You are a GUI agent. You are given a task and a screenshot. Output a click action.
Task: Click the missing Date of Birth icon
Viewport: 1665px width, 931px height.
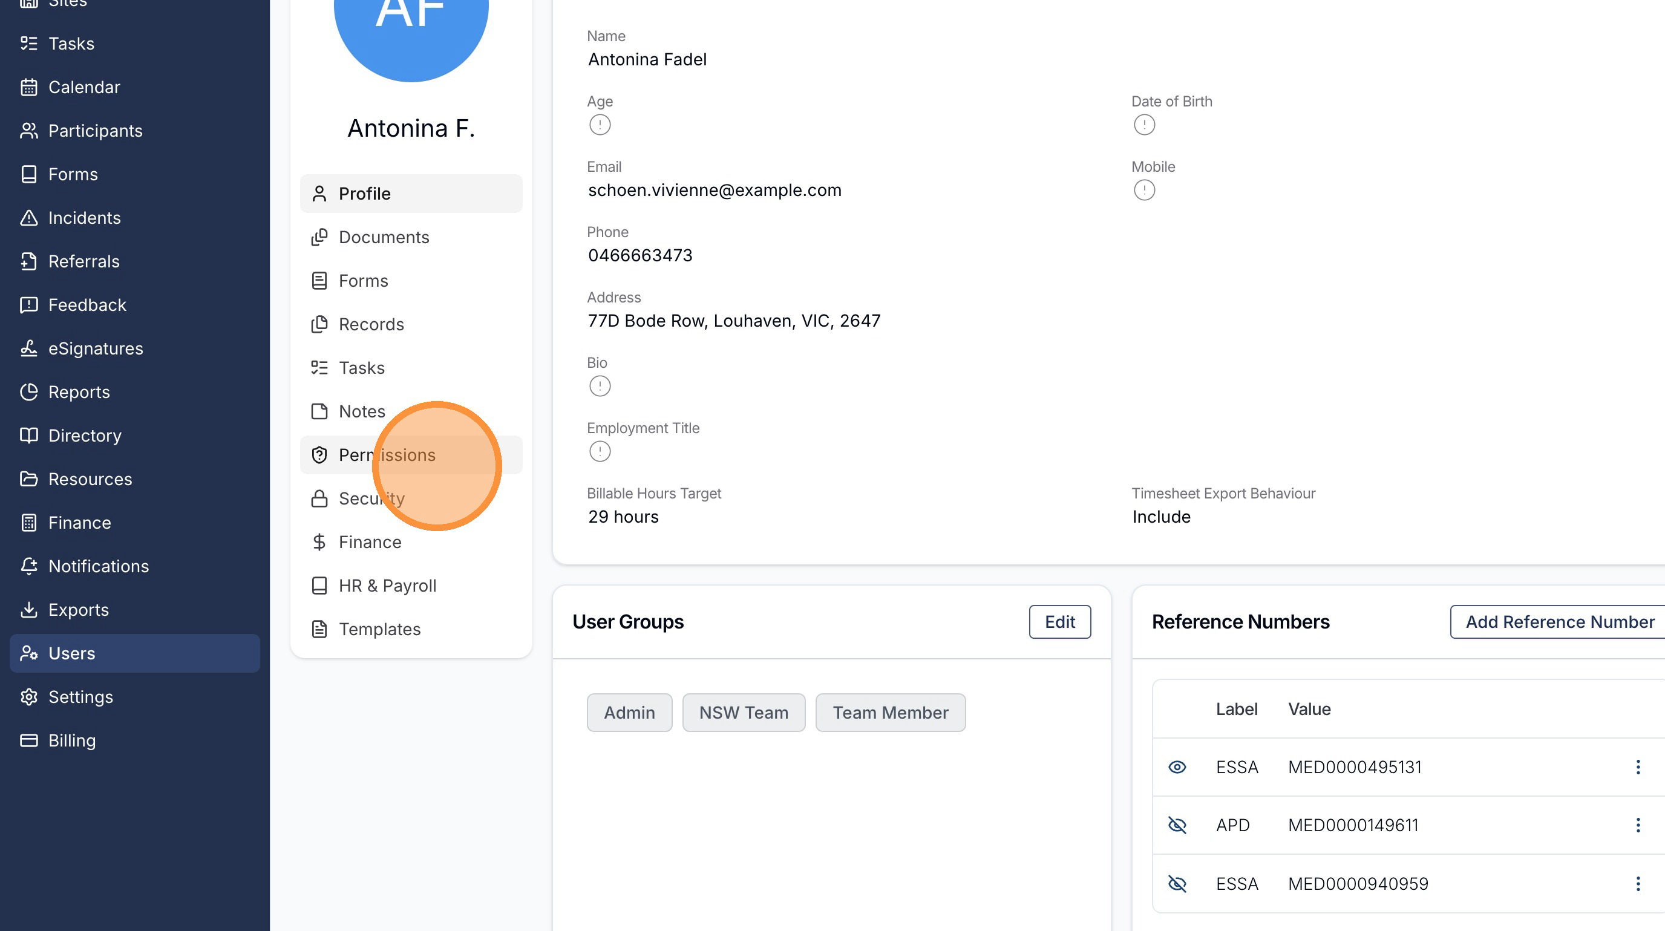click(x=1144, y=125)
